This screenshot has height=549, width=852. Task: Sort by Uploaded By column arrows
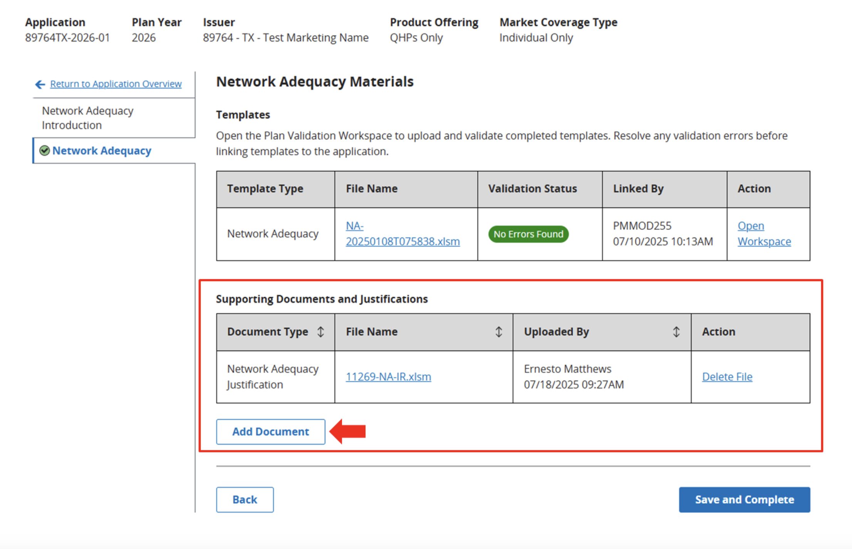point(676,332)
